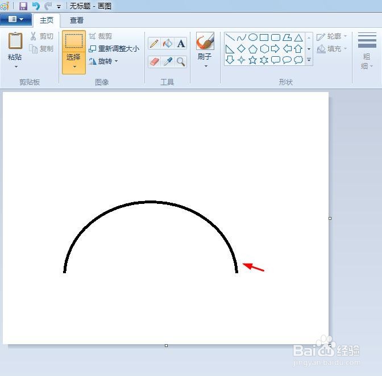This screenshot has height=376, width=382.
Task: Click the canvas right-edge resize handle
Action: click(x=330, y=218)
